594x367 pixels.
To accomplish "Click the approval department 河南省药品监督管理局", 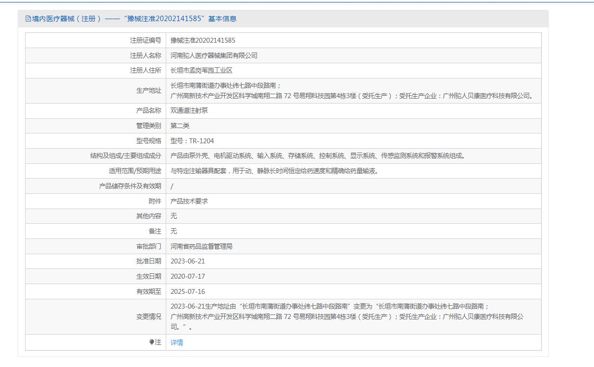I will point(201,246).
